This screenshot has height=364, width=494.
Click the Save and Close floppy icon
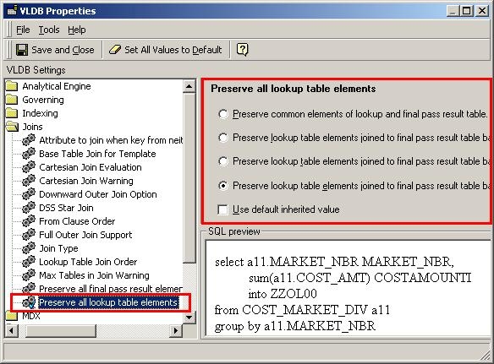pos(22,50)
